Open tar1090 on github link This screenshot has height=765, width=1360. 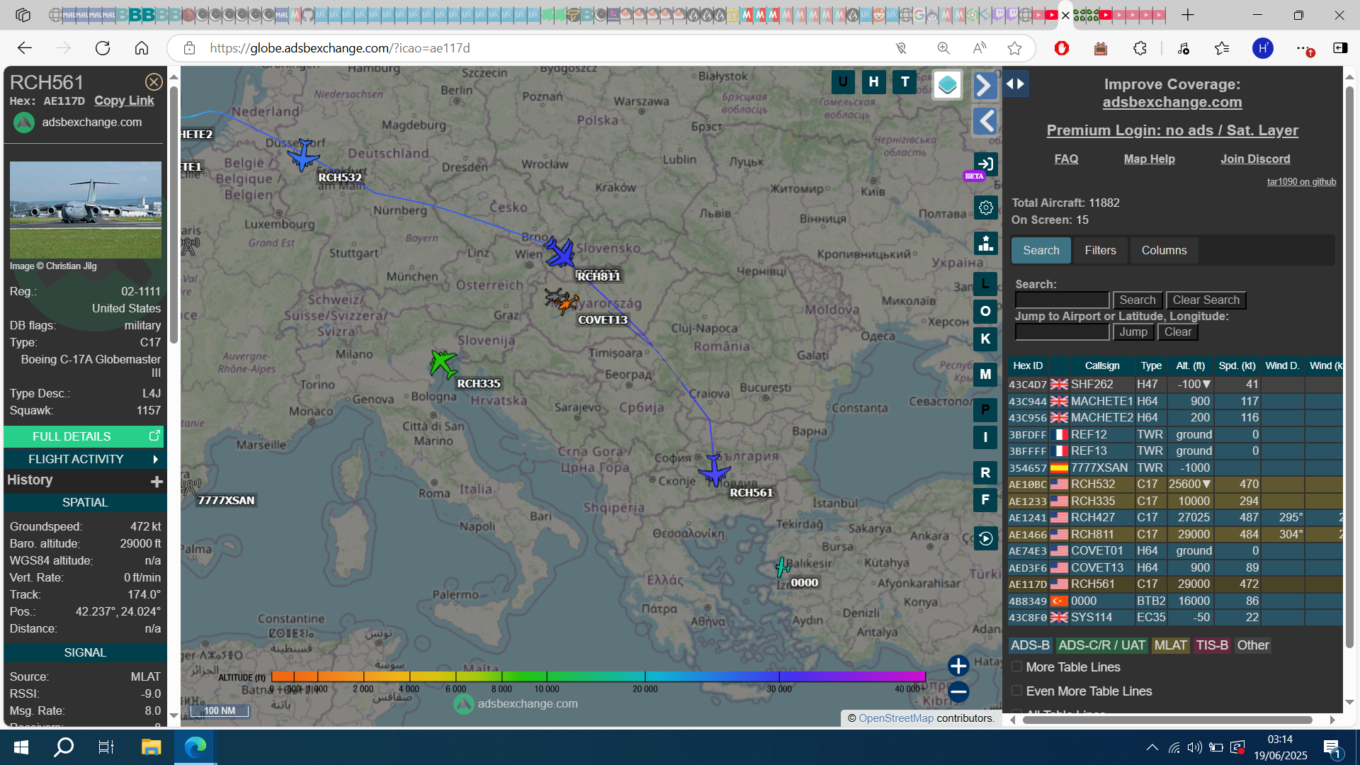pyautogui.click(x=1301, y=182)
